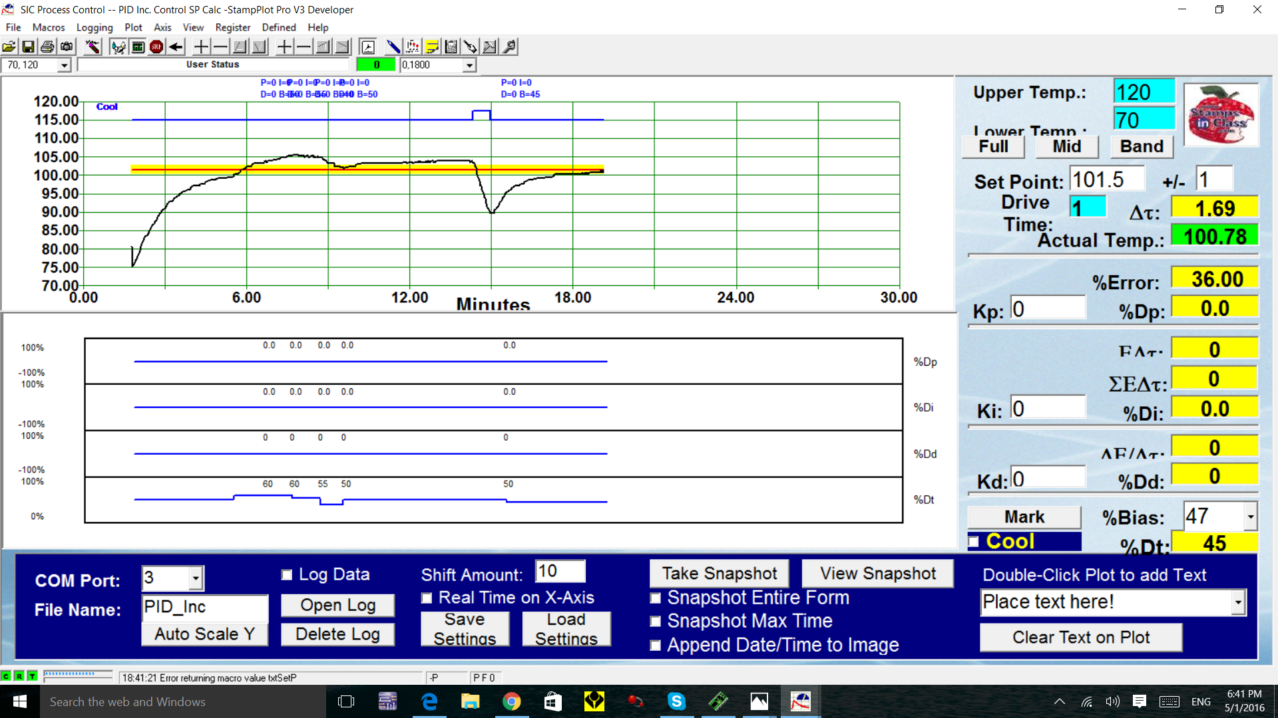Click Take Snapshot button
Image resolution: width=1278 pixels, height=718 pixels.
(x=720, y=574)
